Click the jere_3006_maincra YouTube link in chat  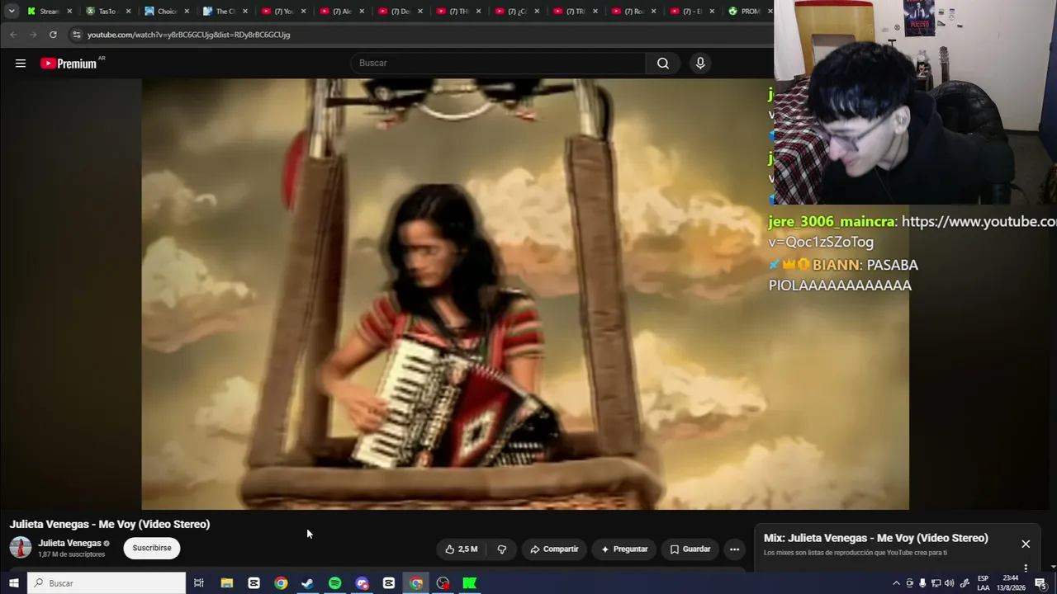pyautogui.click(x=912, y=232)
